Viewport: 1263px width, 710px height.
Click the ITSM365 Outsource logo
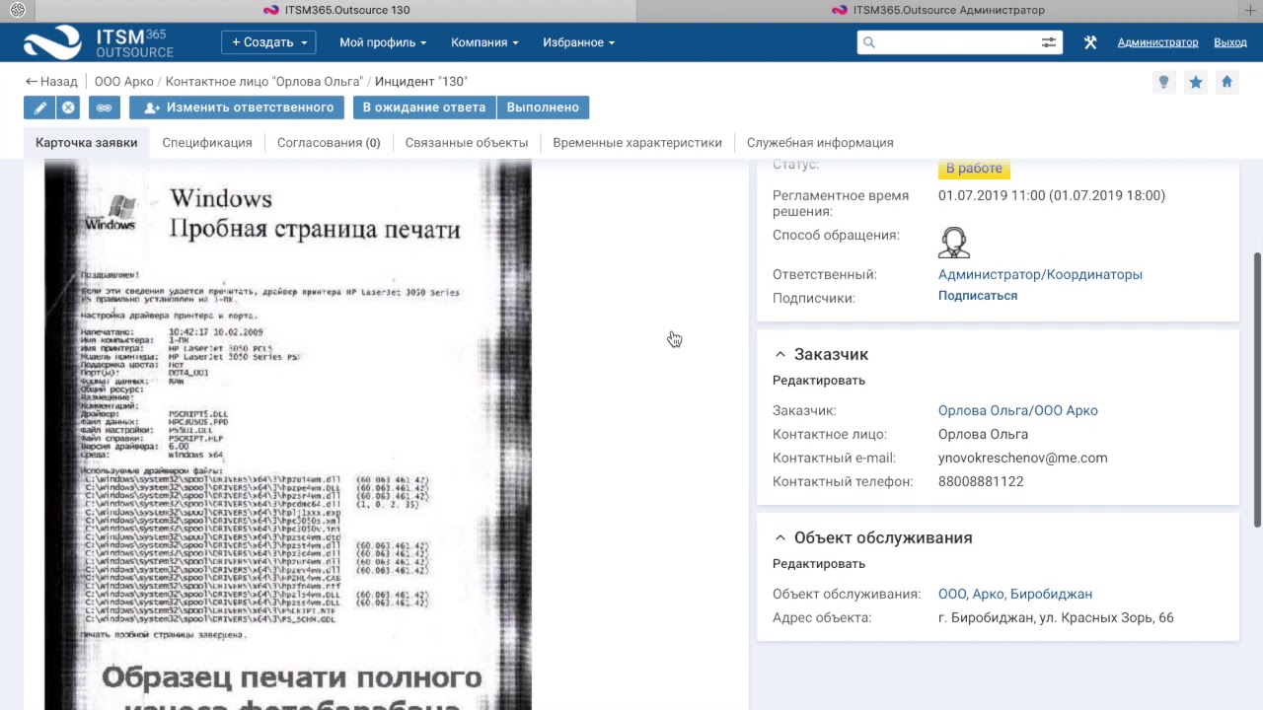(99, 42)
